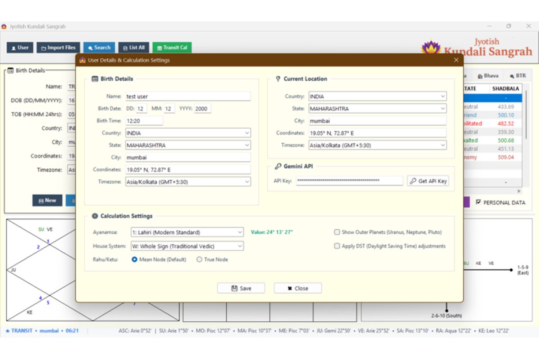Close the User Details dialog with X
The height and width of the screenshot is (359, 539).
coord(456,60)
